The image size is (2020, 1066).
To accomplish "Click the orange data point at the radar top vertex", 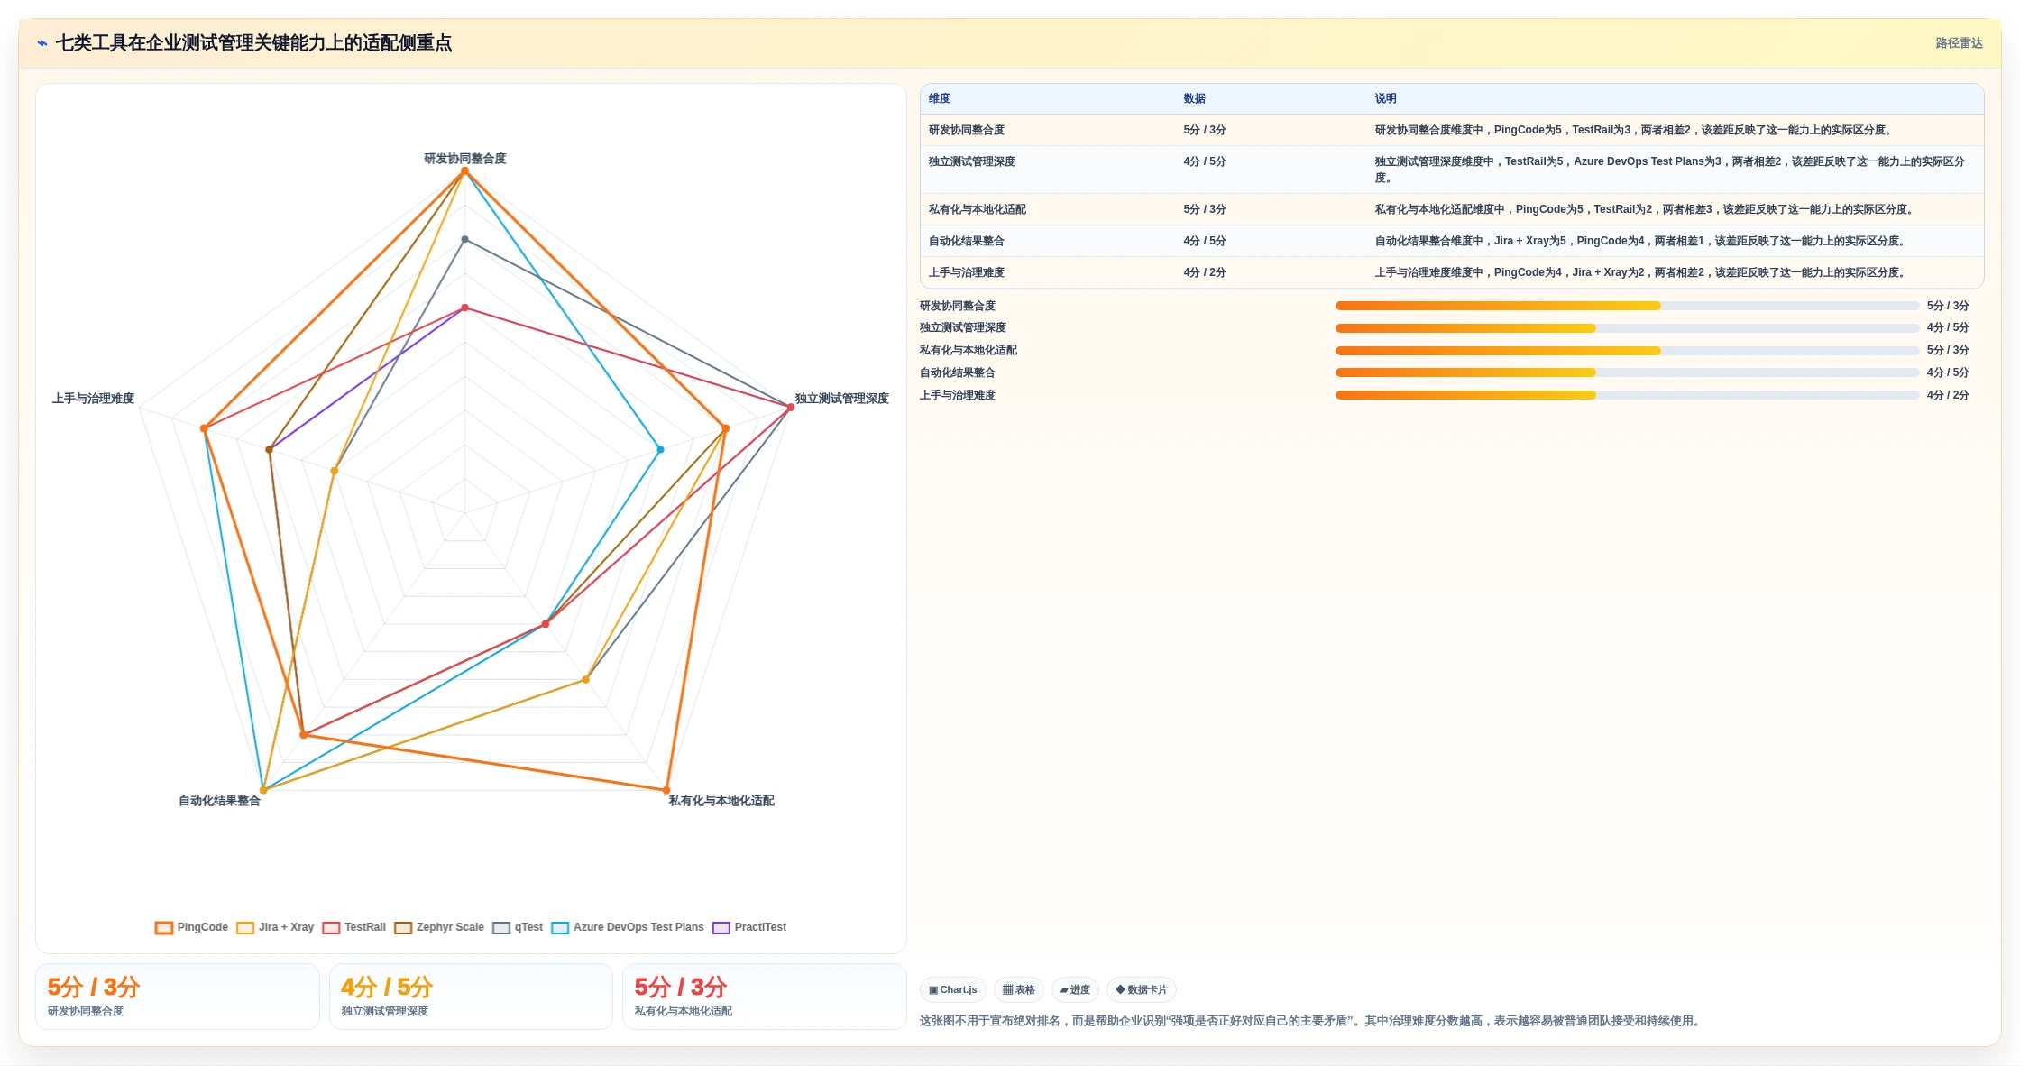I will [465, 170].
